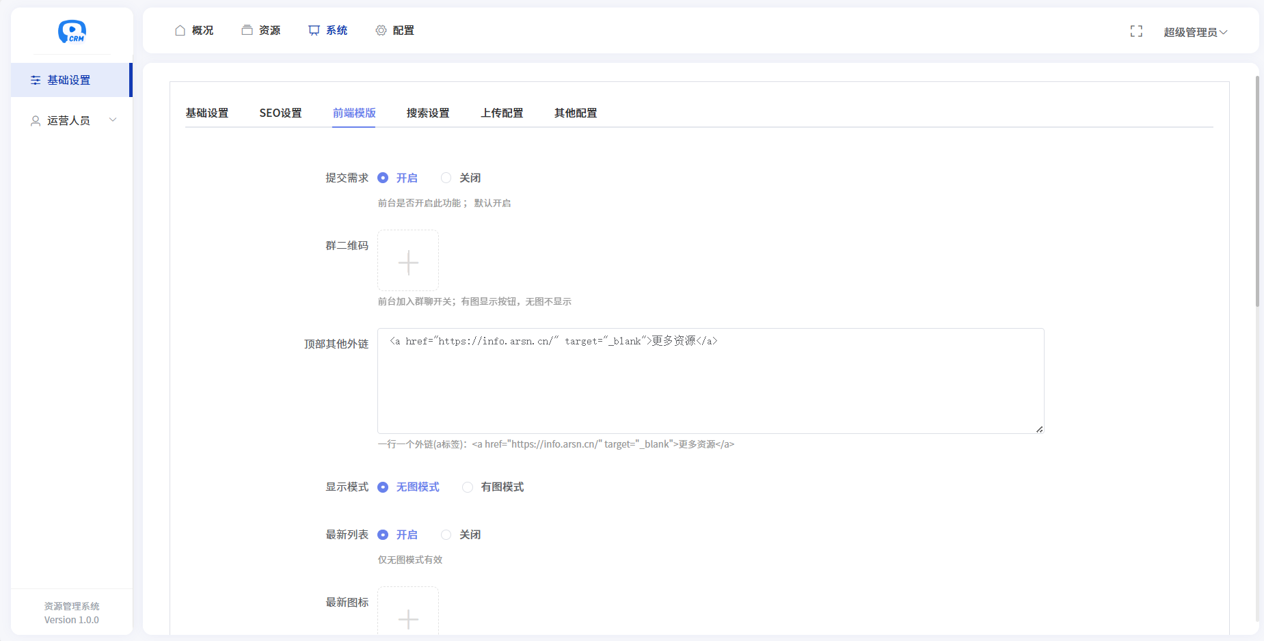Viewport: 1264px width, 641px height.
Task: Select 关闭 for 最新列表
Action: [x=461, y=534]
